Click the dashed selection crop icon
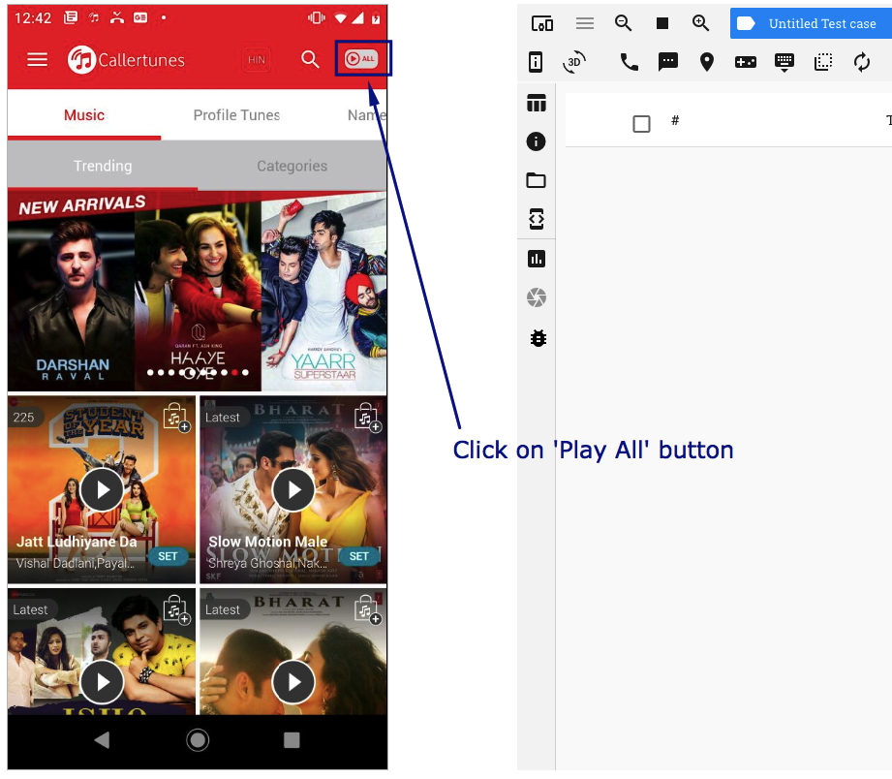The width and height of the screenshot is (892, 779). click(x=823, y=62)
